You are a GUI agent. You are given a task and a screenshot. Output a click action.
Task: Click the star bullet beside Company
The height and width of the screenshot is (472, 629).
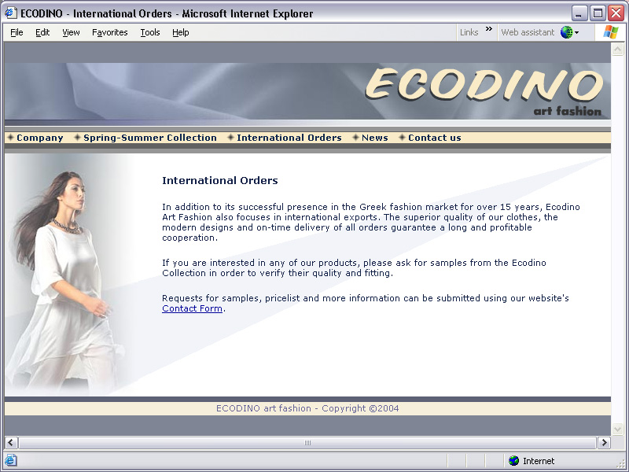coord(11,137)
